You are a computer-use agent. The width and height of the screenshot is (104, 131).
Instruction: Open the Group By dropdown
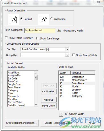(67, 55)
